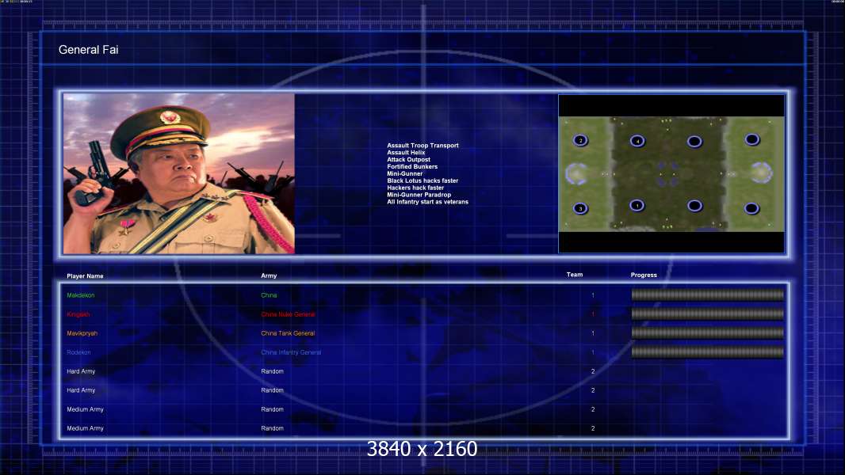Click the upper 'Hard Army' player entry
This screenshot has height=475, width=845.
pos(81,371)
